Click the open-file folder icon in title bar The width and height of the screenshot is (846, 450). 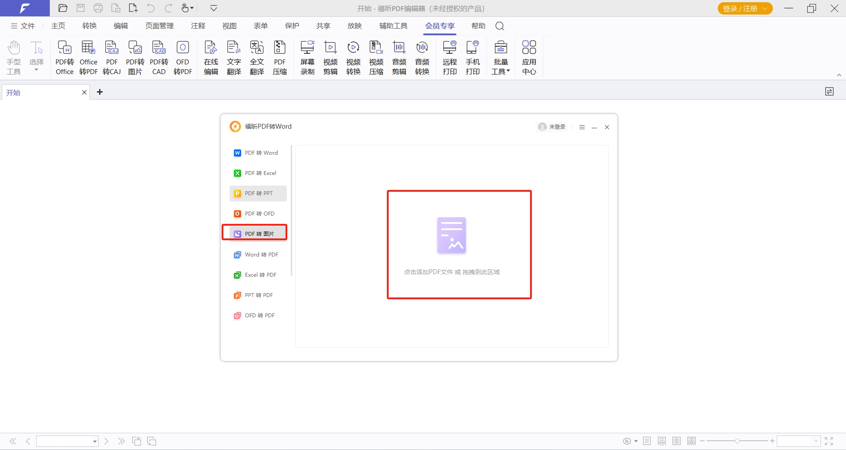(x=63, y=8)
